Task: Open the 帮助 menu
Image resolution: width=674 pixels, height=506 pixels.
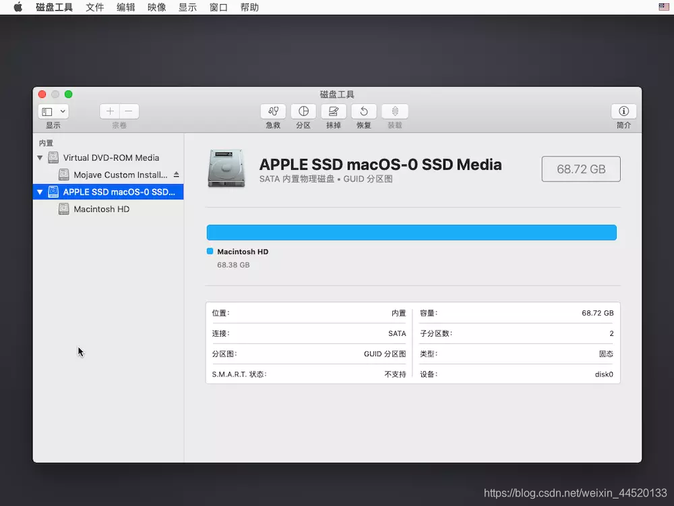Action: click(249, 7)
